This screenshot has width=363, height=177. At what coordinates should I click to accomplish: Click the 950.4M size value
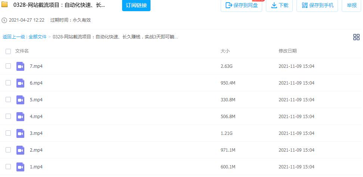point(228,83)
